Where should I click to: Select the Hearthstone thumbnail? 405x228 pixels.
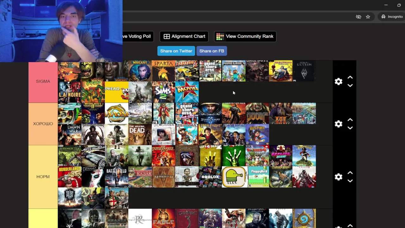pos(304,218)
